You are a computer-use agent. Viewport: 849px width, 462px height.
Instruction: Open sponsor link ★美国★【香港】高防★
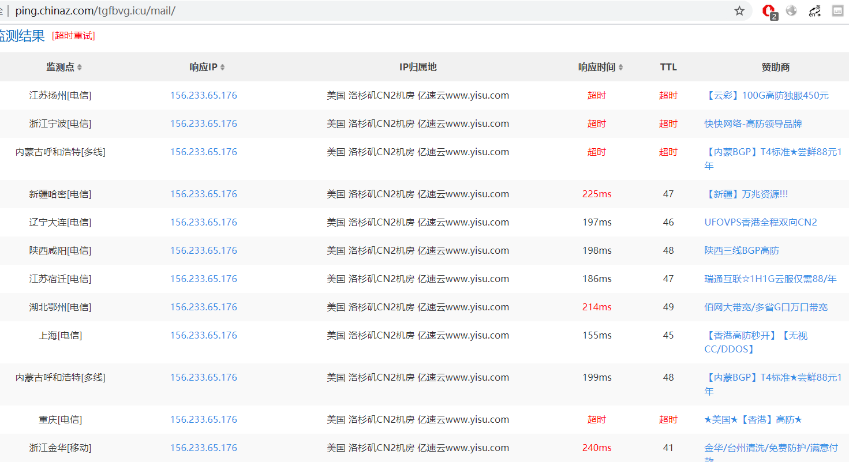point(753,420)
